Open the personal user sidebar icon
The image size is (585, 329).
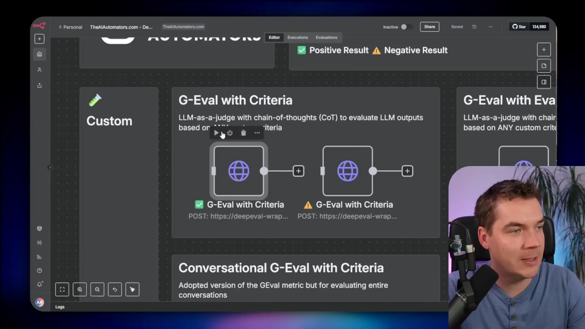point(39,70)
